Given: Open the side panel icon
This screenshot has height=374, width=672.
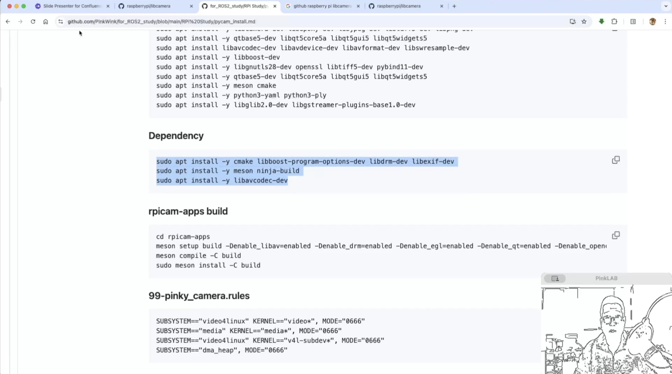Looking at the screenshot, I should click(633, 22).
